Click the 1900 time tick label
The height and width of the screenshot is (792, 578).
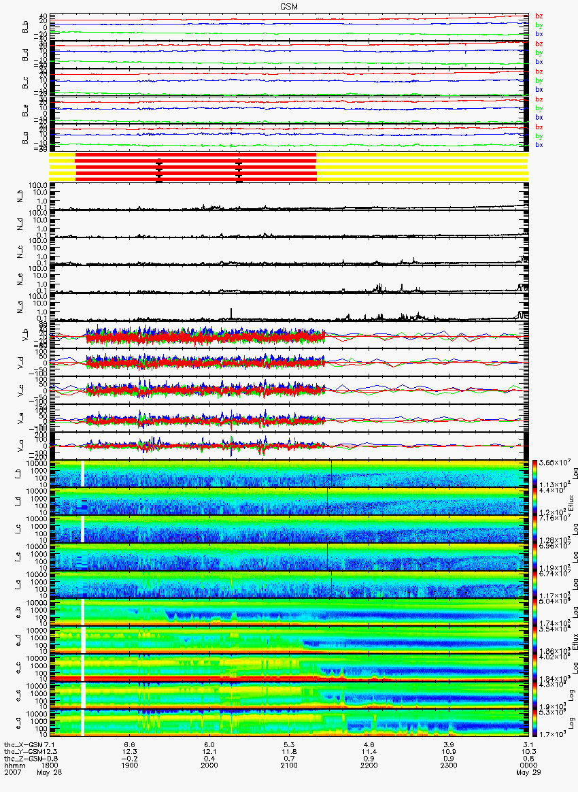[x=129, y=765]
